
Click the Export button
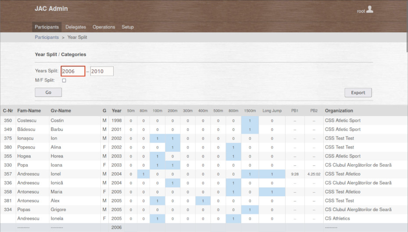pyautogui.click(x=358, y=93)
